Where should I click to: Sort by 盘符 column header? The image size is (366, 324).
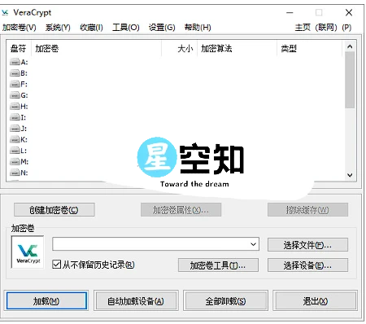(x=18, y=49)
